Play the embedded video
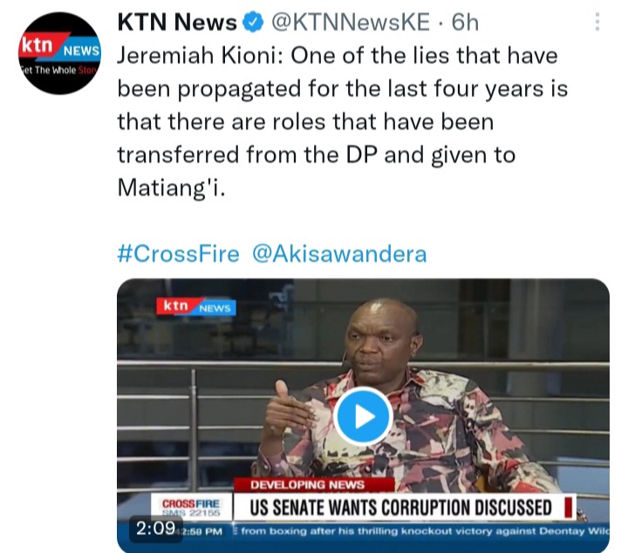628x553 pixels. 363,416
